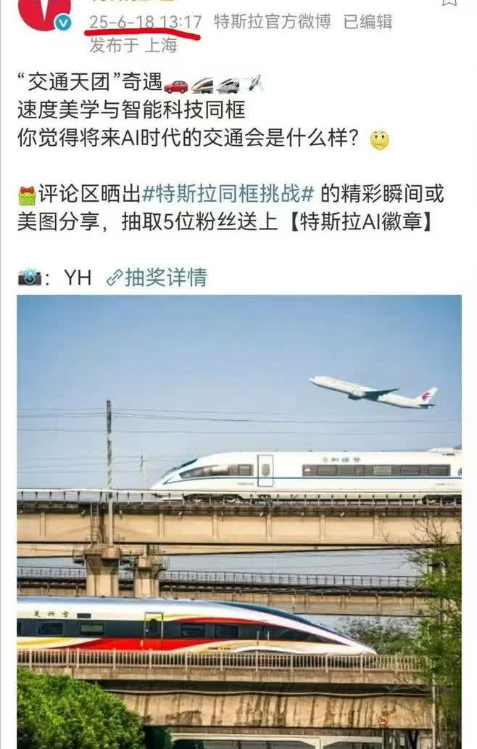Click the 发布于 上海 location text
Screen dimensions: 477x749
(133, 46)
